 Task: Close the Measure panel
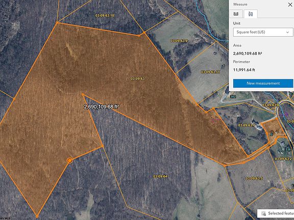[290, 5]
